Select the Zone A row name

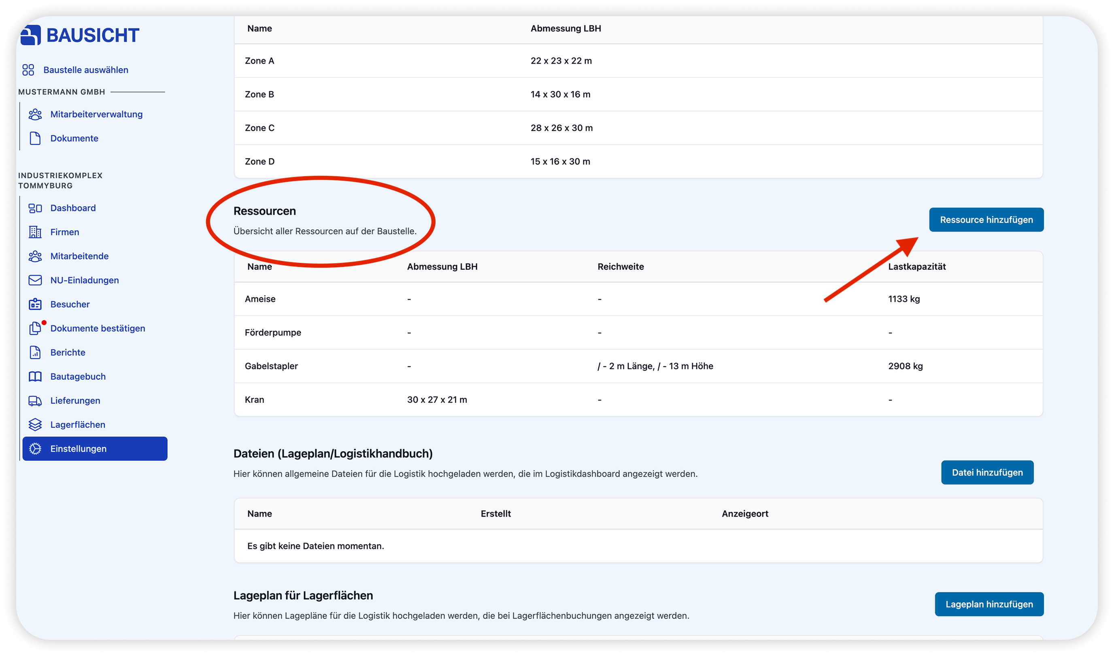259,61
